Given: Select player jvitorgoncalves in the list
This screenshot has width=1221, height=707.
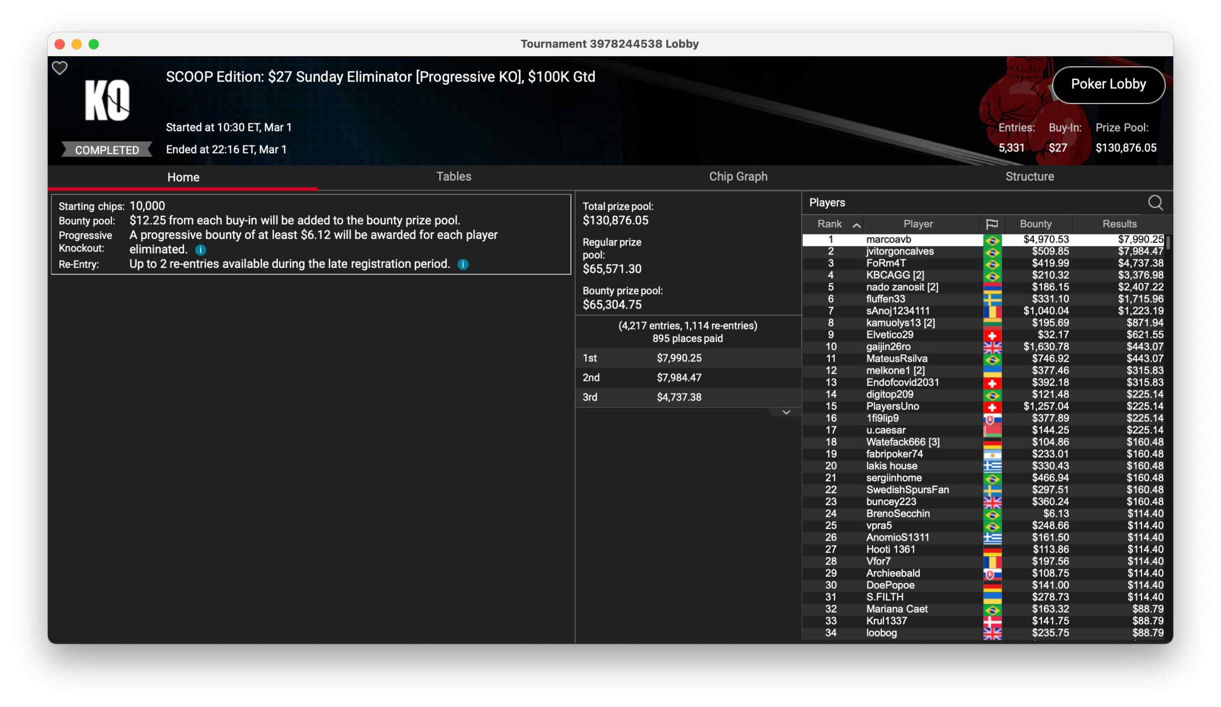Looking at the screenshot, I should click(899, 251).
